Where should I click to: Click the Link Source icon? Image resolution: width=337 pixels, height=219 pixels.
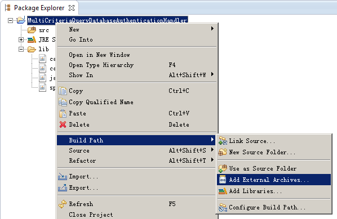click(x=223, y=141)
